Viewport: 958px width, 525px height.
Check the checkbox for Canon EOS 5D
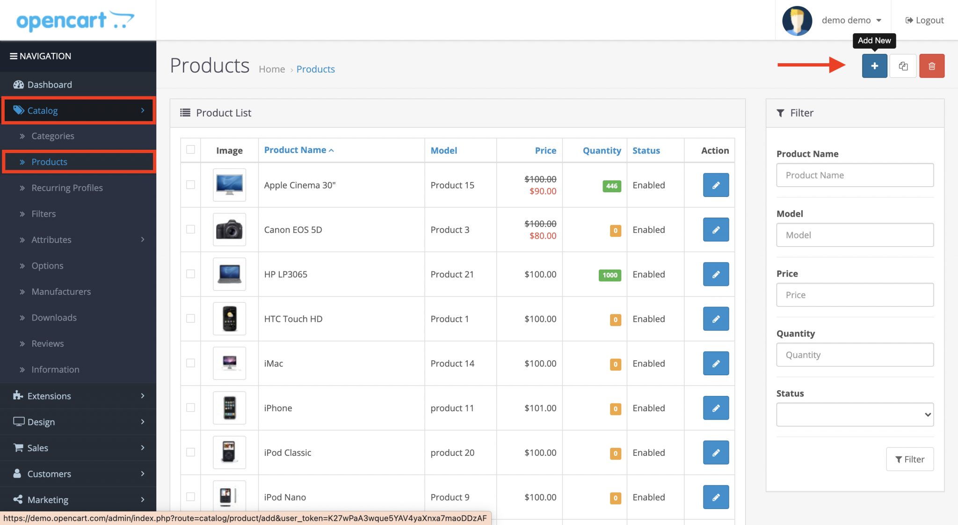pyautogui.click(x=190, y=229)
